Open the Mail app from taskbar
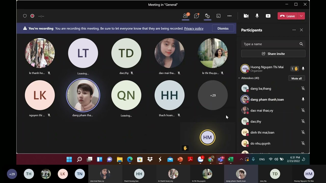 pos(170,159)
